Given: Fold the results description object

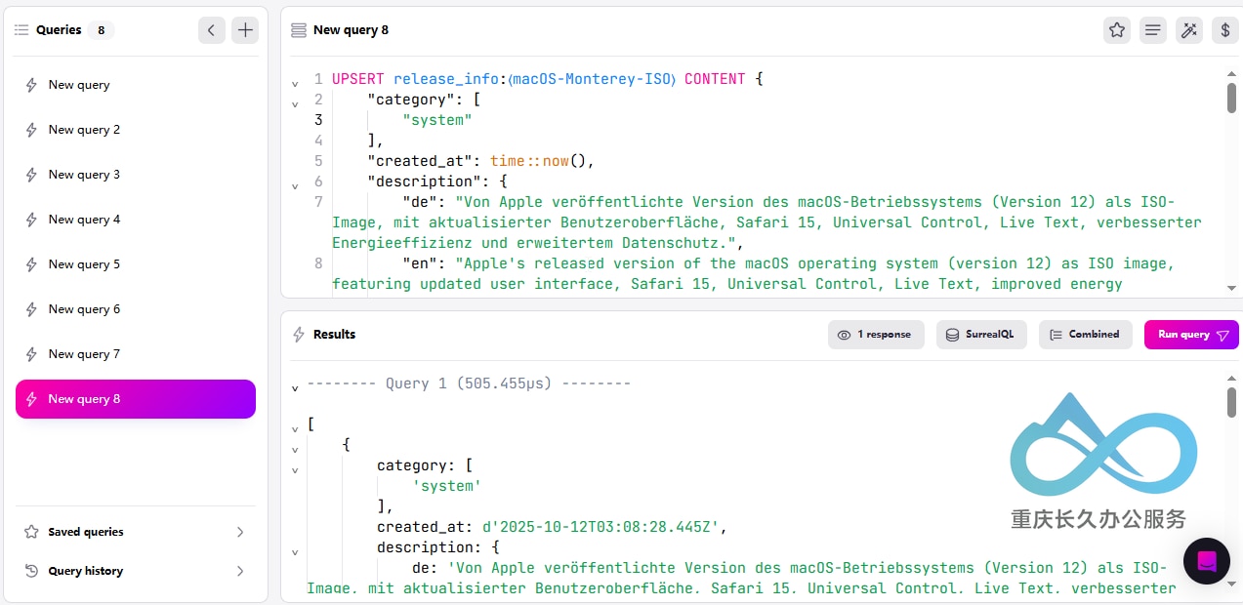Looking at the screenshot, I should pyautogui.click(x=295, y=552).
